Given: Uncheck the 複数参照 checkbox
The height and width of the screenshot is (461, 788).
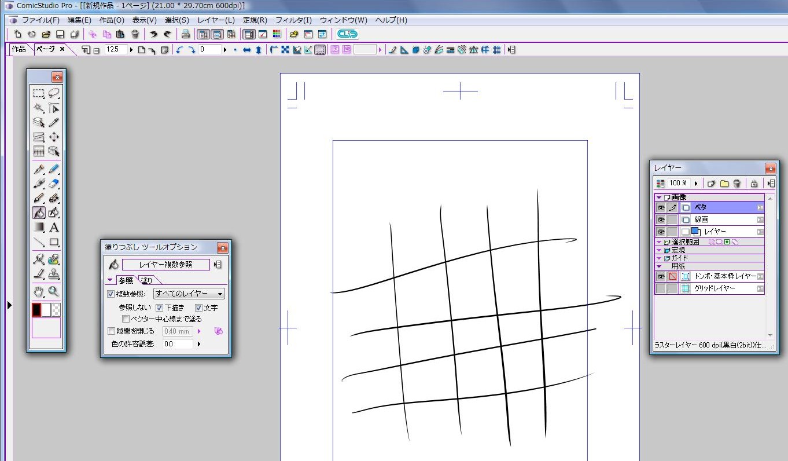Looking at the screenshot, I should click(x=111, y=294).
